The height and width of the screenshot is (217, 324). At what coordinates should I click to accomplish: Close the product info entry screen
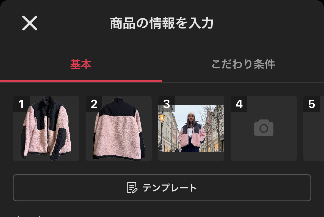30,23
